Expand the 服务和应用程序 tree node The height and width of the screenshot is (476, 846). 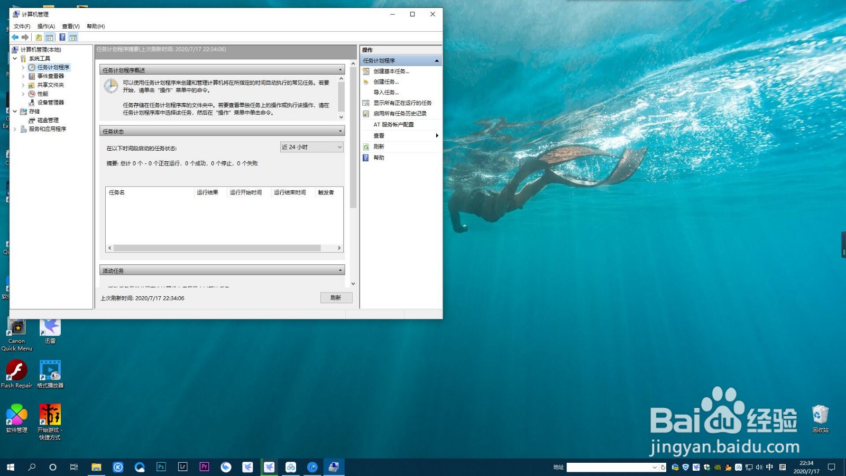(15, 129)
